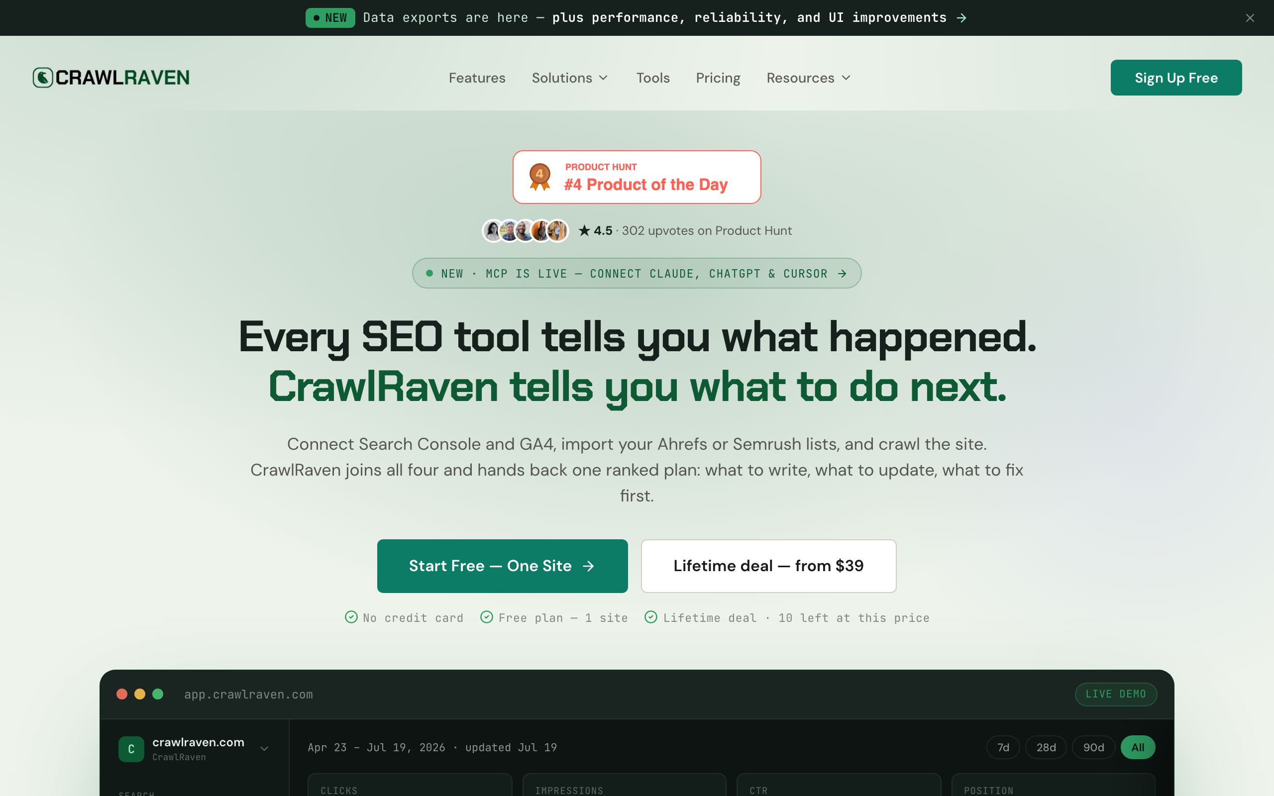Open the Features page
Viewport: 1274px width, 796px height.
coord(477,78)
